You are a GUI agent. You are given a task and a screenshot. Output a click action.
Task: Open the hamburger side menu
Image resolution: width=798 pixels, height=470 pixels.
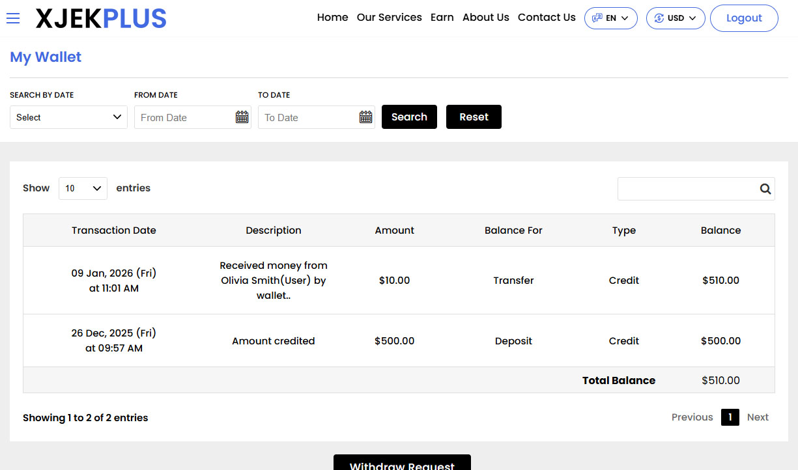(13, 18)
